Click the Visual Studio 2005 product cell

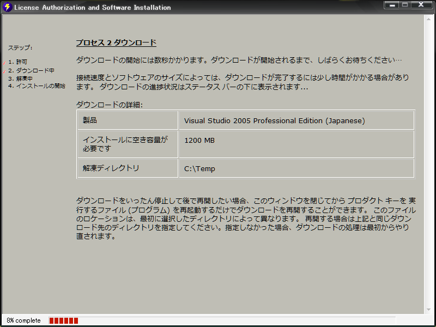click(x=274, y=120)
